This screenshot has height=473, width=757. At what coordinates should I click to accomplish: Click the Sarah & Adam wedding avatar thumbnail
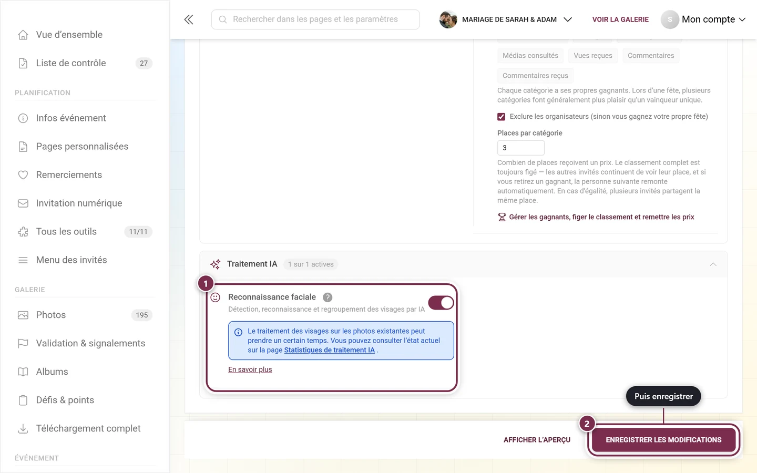(448, 19)
